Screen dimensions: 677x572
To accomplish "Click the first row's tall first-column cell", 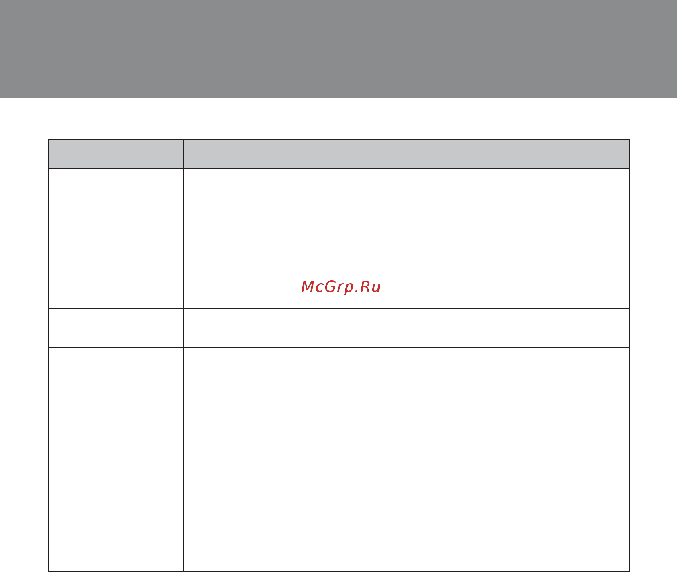I will point(116,200).
